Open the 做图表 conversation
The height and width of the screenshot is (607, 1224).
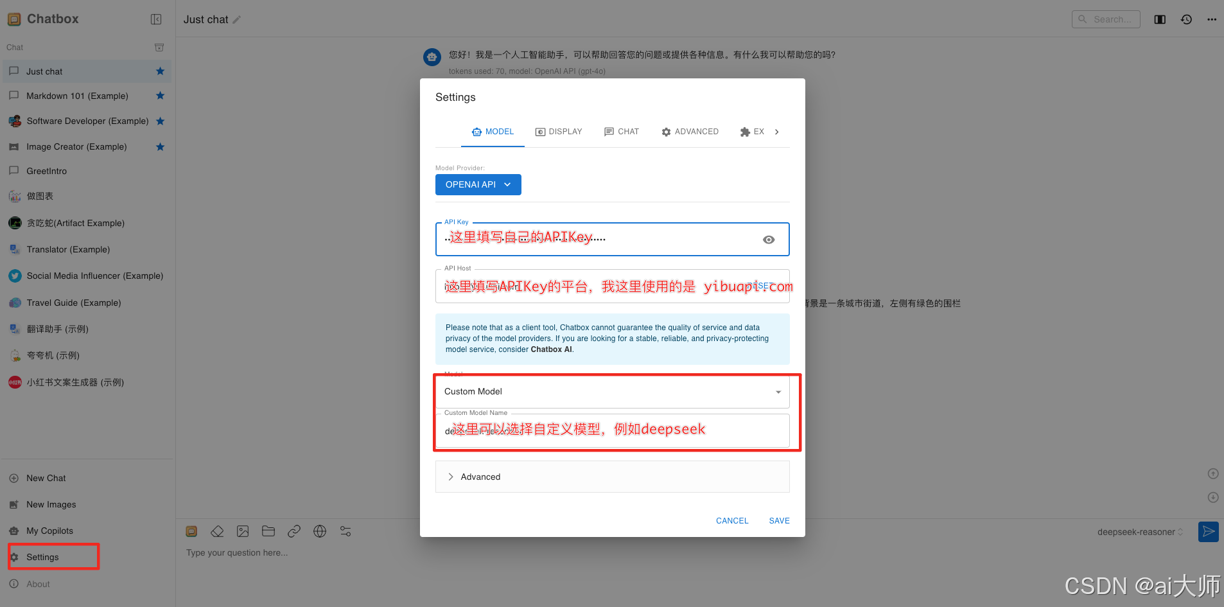(87, 196)
